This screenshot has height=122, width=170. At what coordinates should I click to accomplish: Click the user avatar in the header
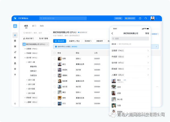(152, 18)
